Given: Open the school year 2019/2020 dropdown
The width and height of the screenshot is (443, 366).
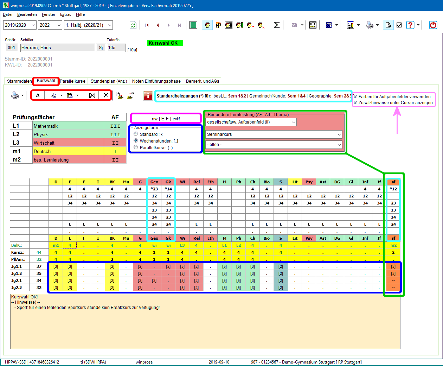Looking at the screenshot, I should pos(33,25).
